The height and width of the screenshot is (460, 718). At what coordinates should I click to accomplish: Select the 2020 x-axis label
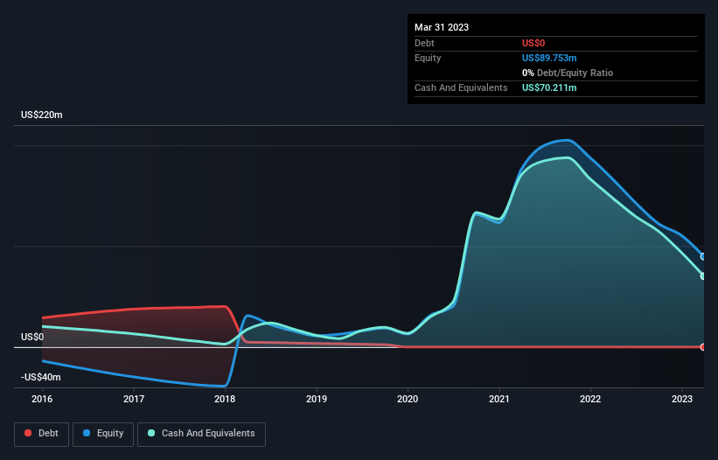408,399
